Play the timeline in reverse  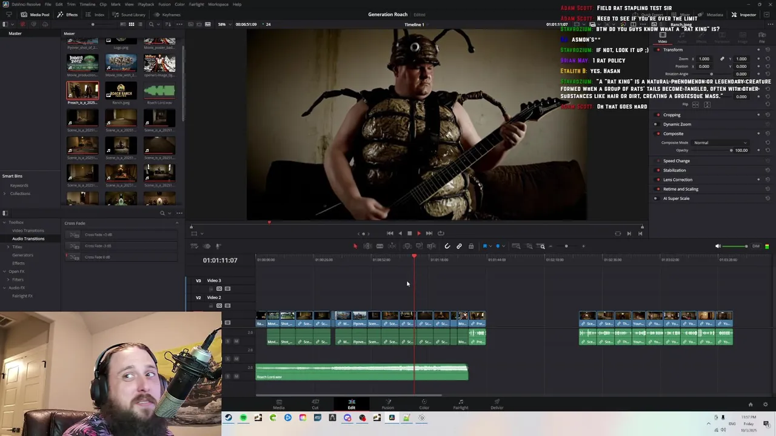pos(400,233)
